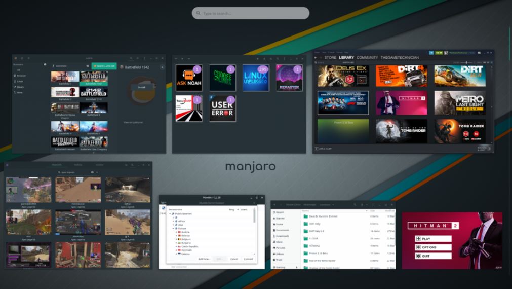Expand Africa server list in Mumble
Viewport: 512px width, 289px height.
173,221
